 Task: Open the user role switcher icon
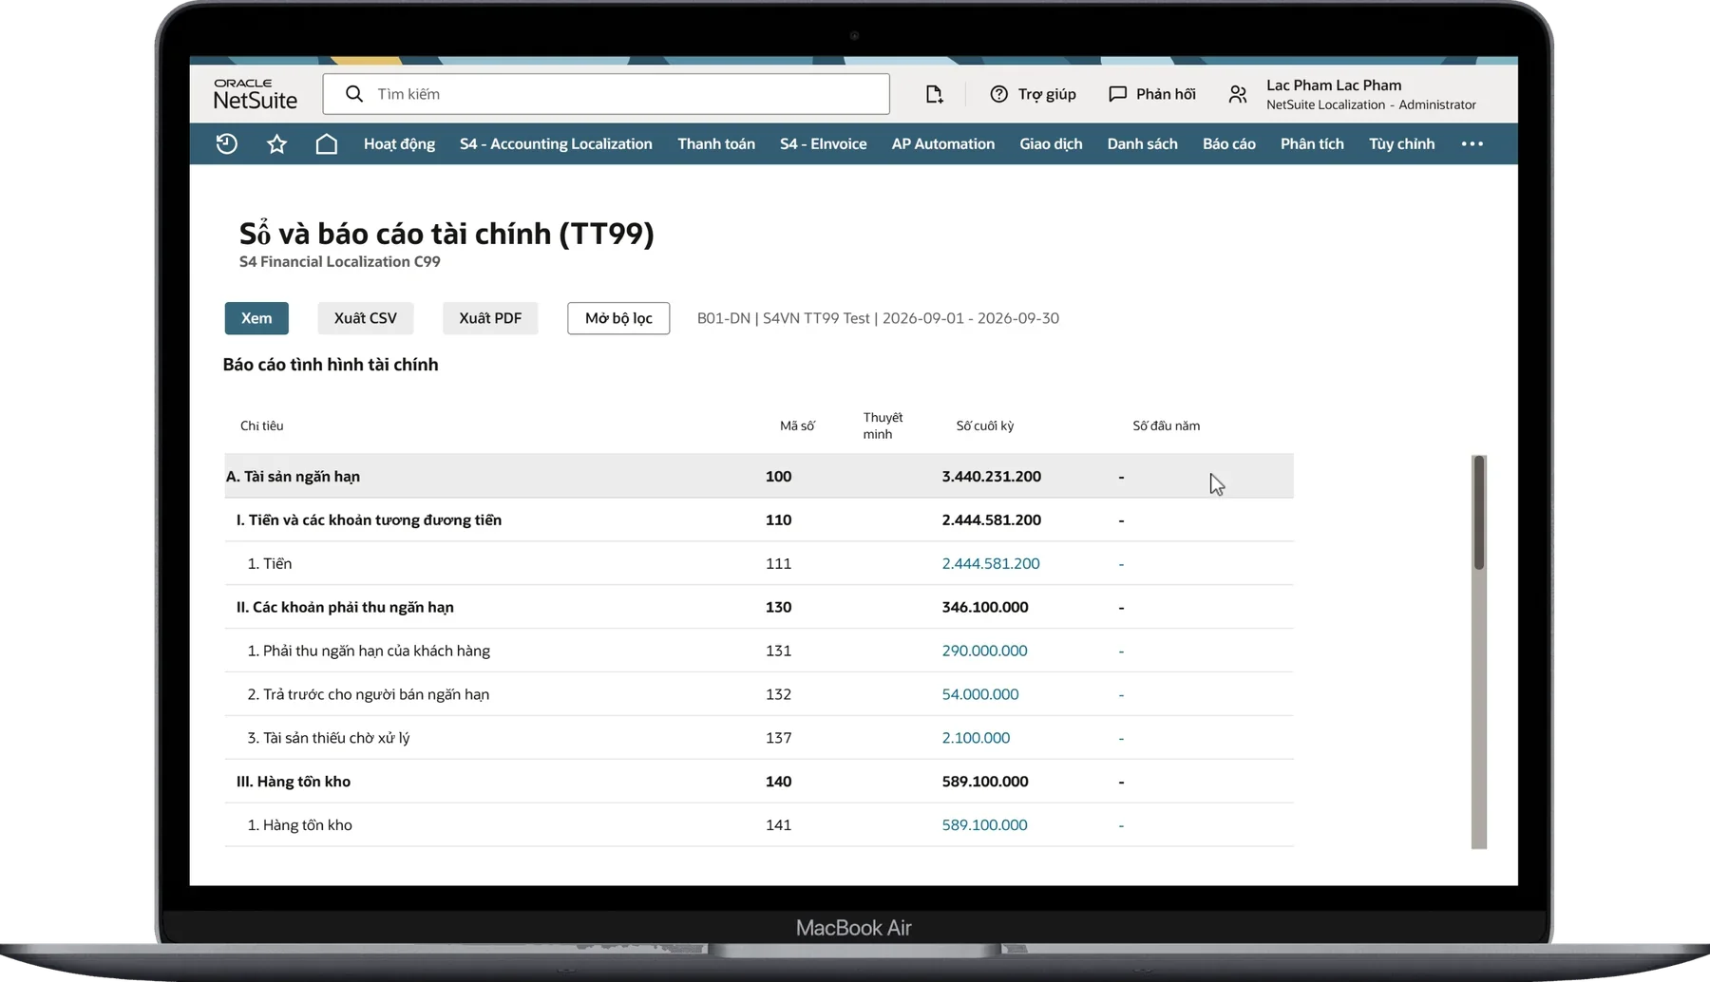coord(1237,94)
